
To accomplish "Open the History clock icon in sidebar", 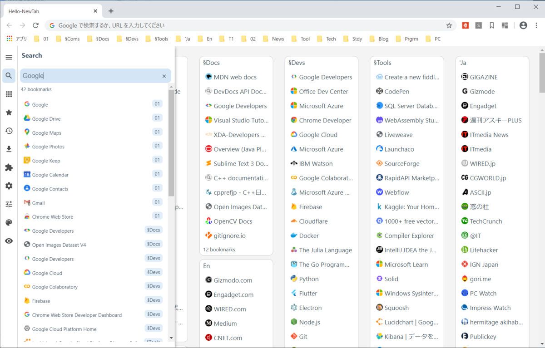I will (x=9, y=131).
